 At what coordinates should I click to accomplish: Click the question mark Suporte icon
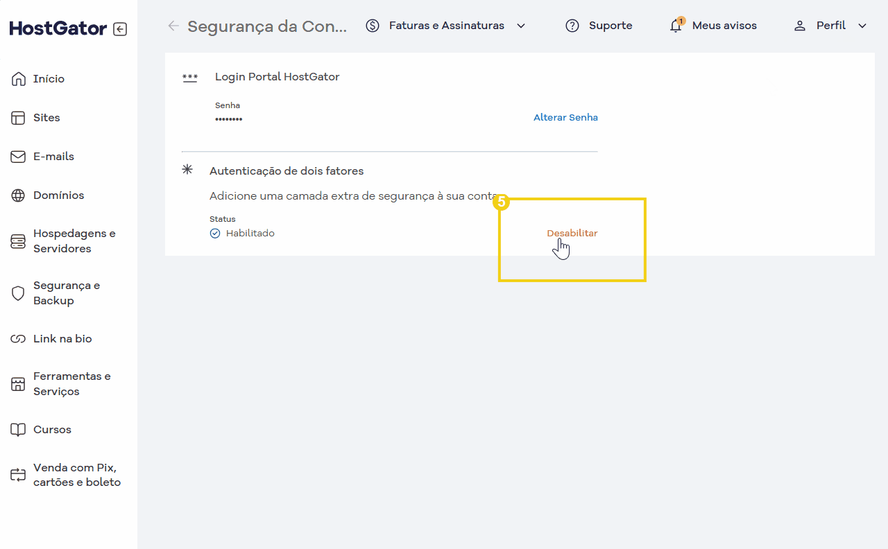(x=572, y=26)
